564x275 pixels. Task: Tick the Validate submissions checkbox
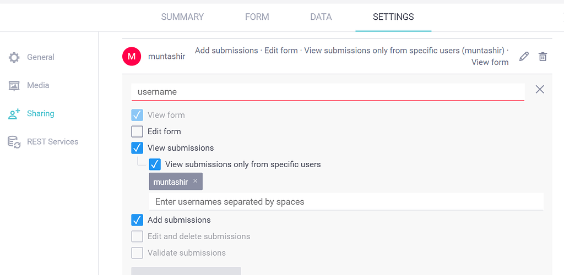(137, 253)
